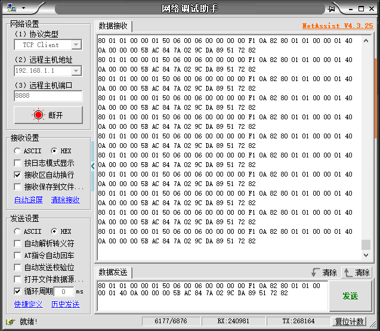This screenshot has height=331, width=380.
Task: Click receive area scrollbar up arrow
Action: [366, 41]
